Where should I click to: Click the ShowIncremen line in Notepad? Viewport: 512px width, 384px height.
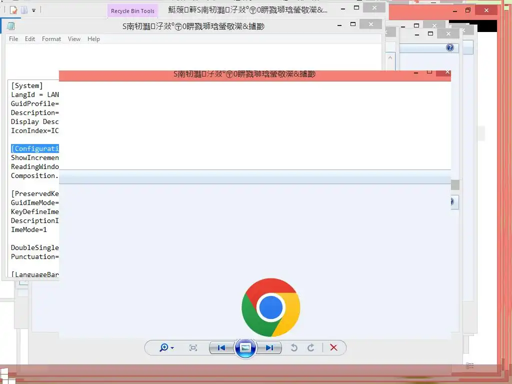tap(35, 157)
